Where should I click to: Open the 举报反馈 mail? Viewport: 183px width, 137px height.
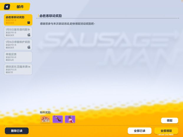[x=18, y=57]
